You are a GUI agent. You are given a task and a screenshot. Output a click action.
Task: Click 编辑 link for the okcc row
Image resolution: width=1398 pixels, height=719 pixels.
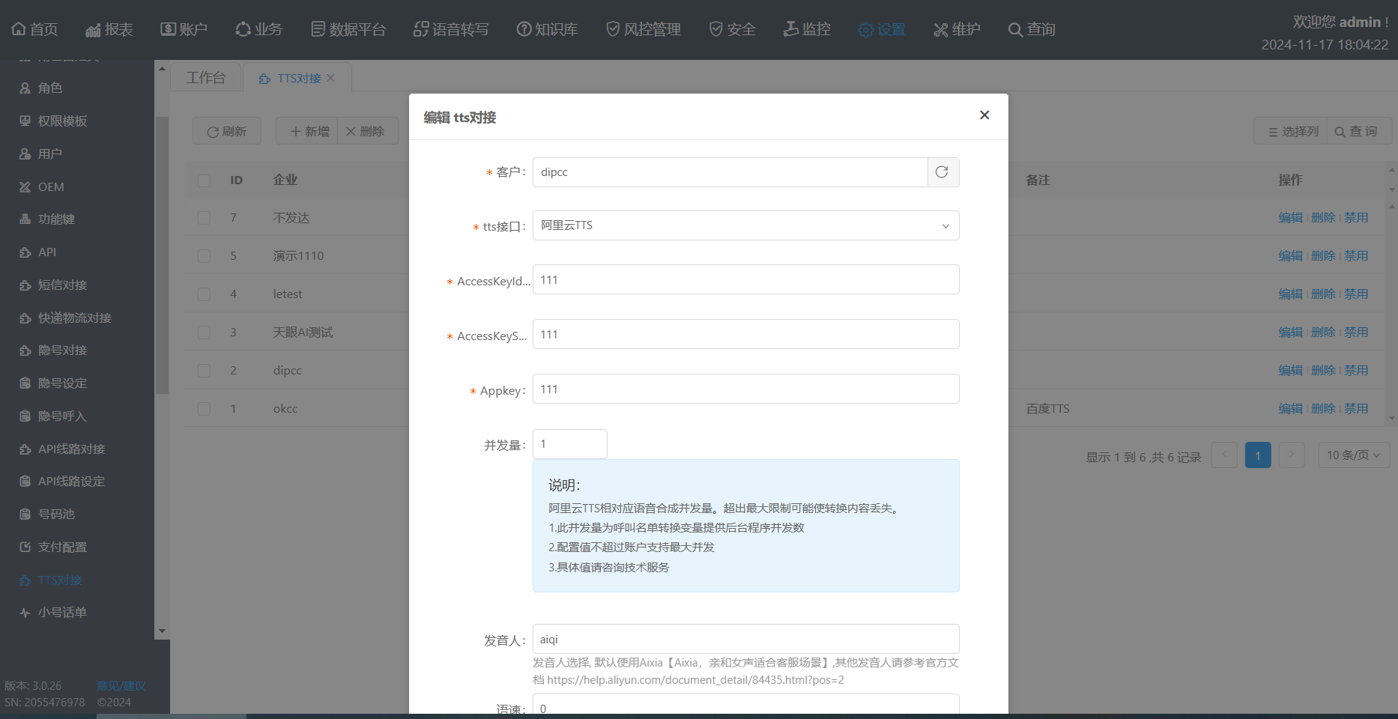tap(1290, 409)
